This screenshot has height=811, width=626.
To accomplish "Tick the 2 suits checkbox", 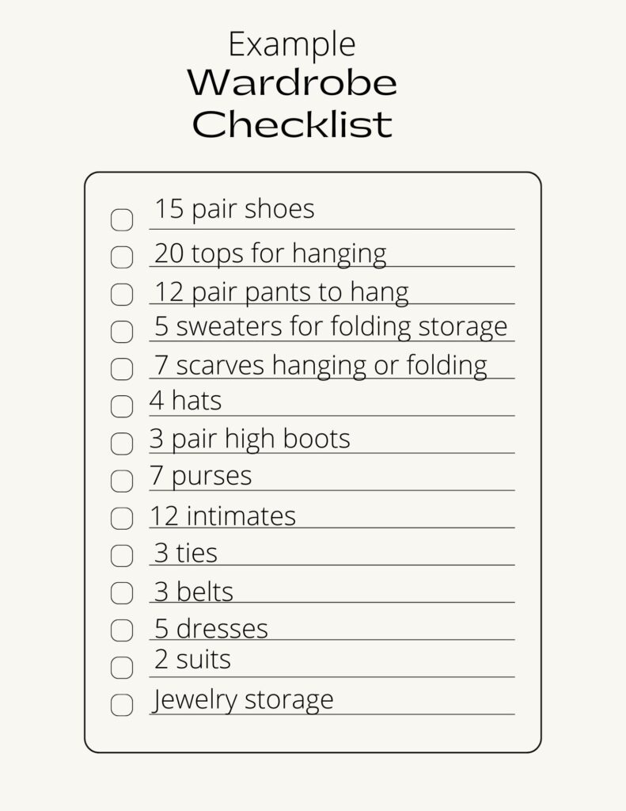I will click(122, 668).
